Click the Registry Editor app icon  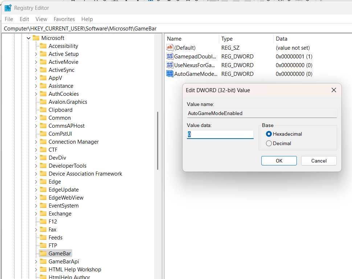(x=8, y=8)
